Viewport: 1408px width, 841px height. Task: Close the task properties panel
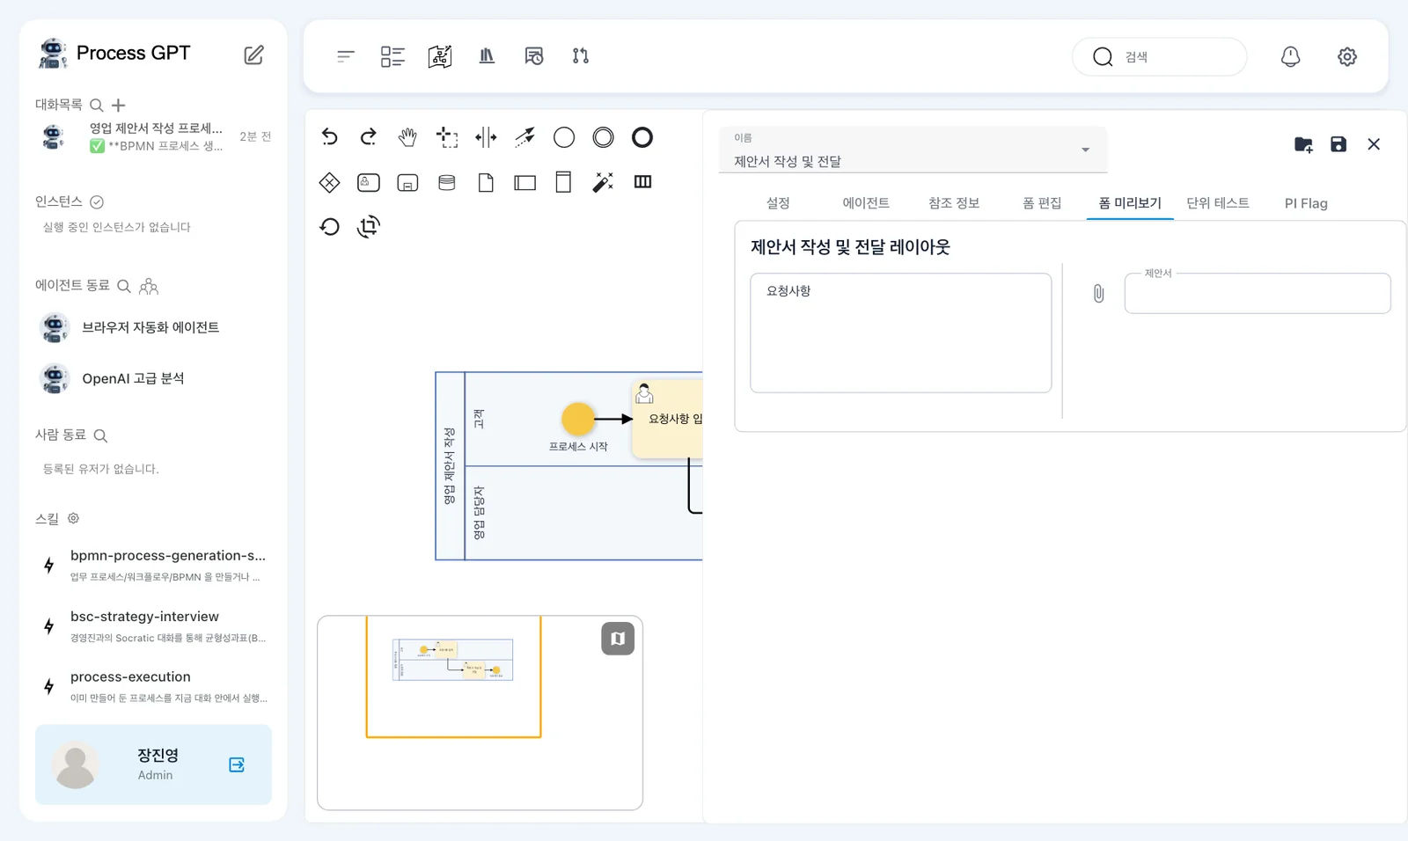point(1374,144)
